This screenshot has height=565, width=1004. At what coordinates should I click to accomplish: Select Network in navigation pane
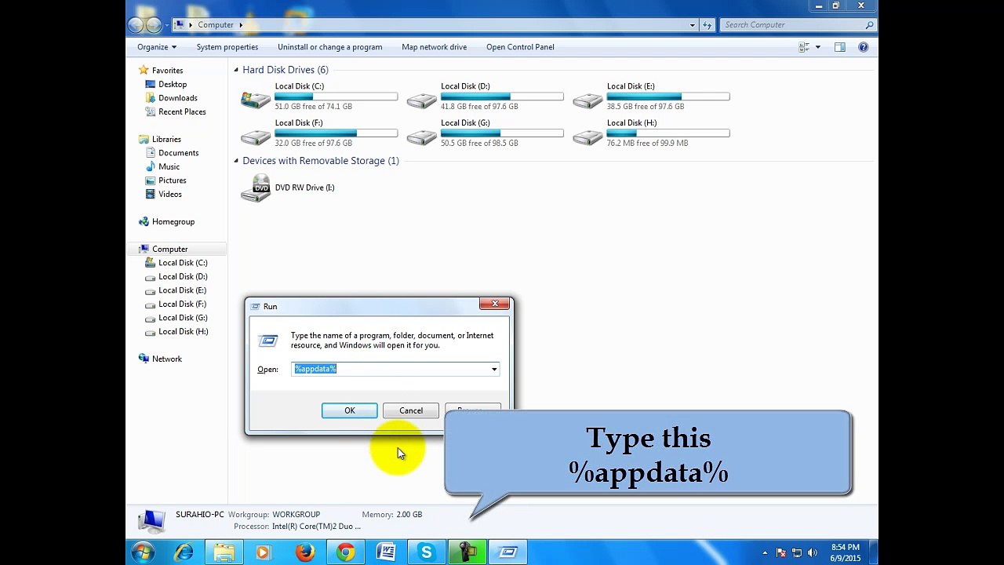click(x=167, y=359)
